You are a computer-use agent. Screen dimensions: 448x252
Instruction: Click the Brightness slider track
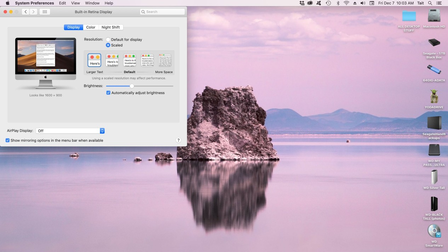click(x=152, y=86)
